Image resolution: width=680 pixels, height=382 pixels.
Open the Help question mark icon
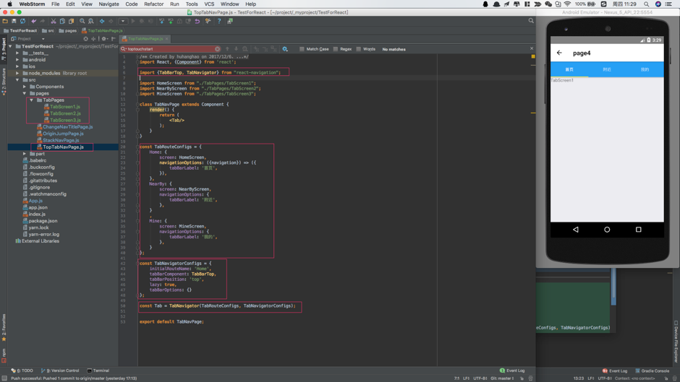point(219,21)
